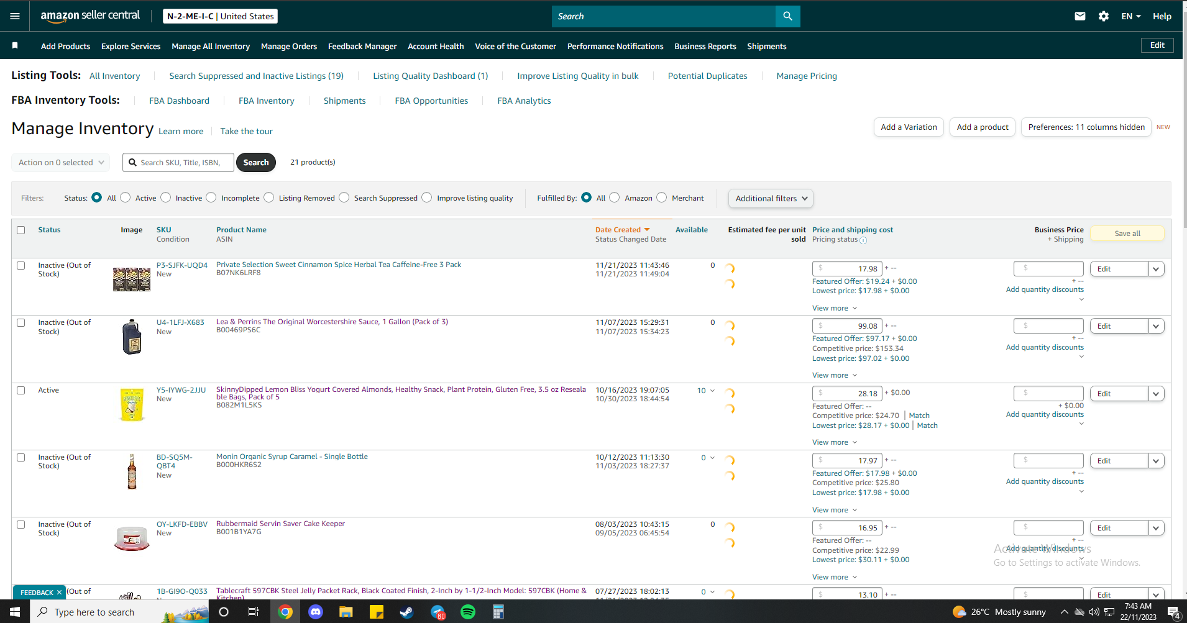1187x623 pixels.
Task: Select checkbox for Lea & Perrins row
Action: (21, 323)
